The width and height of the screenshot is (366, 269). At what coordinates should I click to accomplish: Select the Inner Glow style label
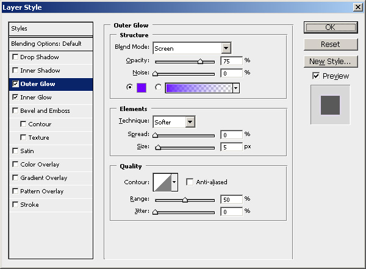(36, 97)
